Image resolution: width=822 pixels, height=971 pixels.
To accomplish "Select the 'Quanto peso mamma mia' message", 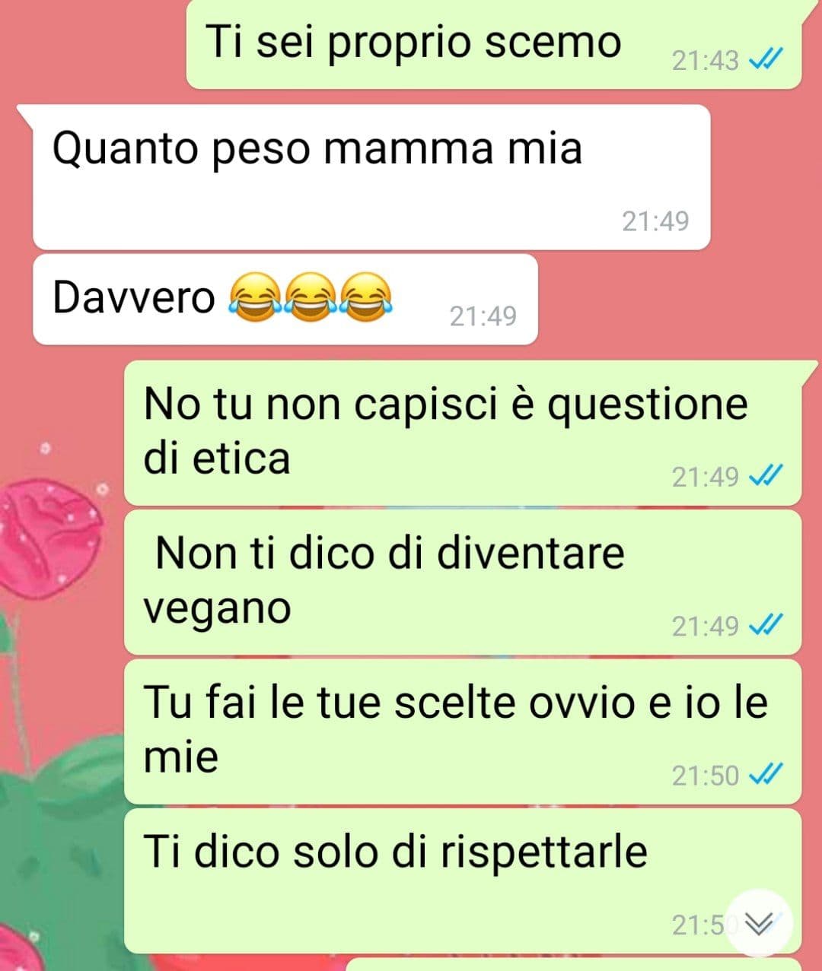I will click(371, 177).
